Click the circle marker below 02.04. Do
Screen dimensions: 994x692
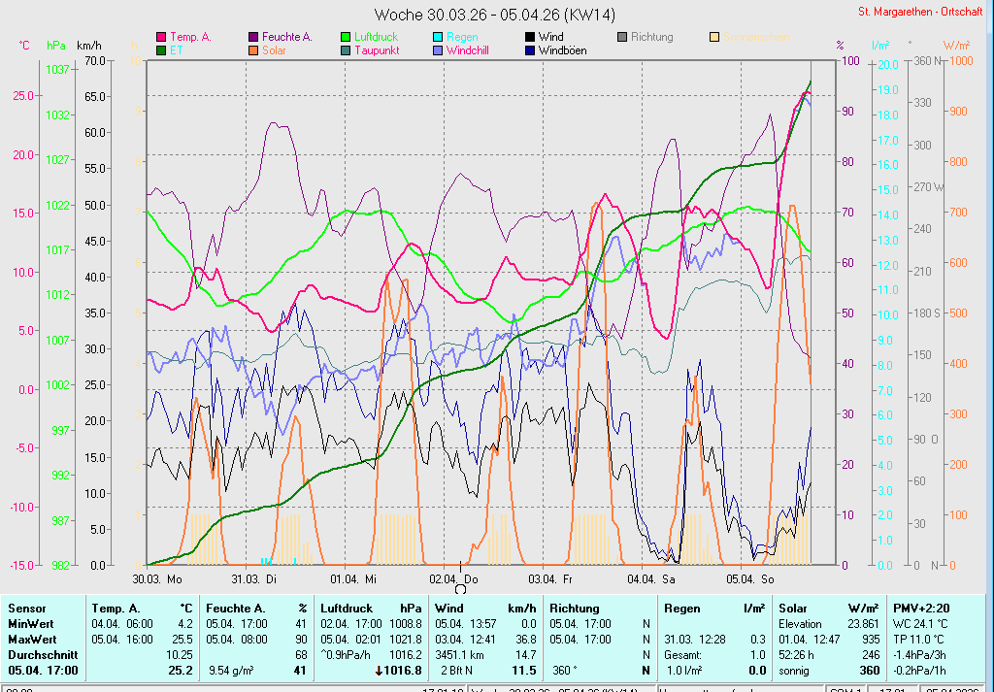tap(460, 588)
